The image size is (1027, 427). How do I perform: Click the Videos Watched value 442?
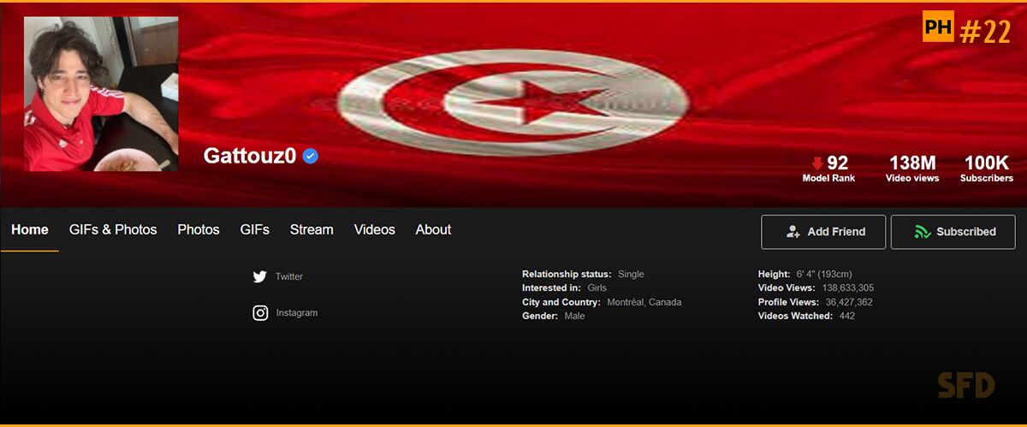point(846,316)
